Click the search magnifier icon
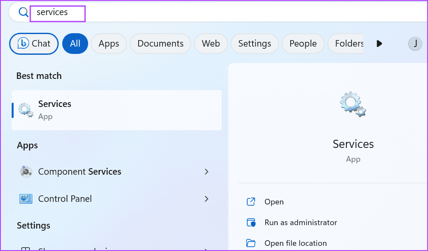 [23, 12]
